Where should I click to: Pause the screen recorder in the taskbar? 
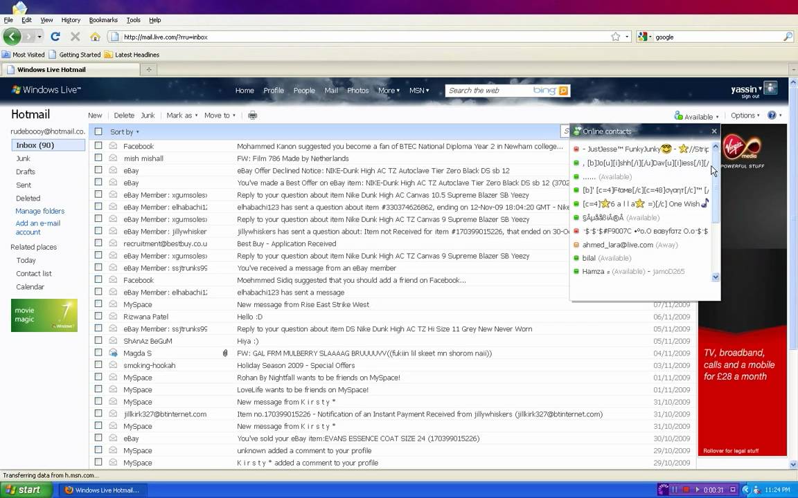point(674,490)
